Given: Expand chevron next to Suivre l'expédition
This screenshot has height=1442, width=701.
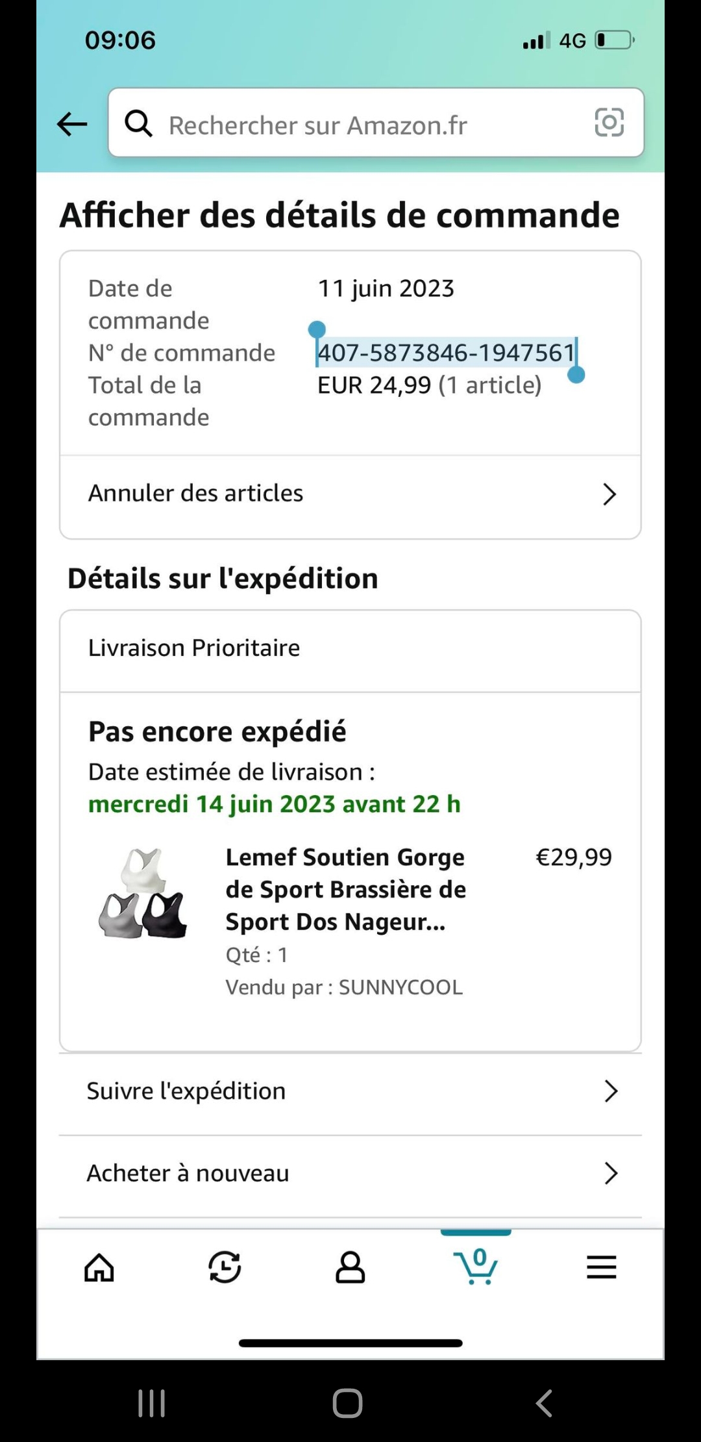Looking at the screenshot, I should 610,1091.
